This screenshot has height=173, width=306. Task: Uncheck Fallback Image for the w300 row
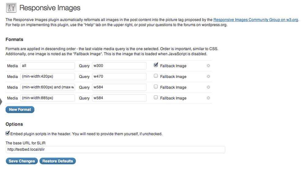pyautogui.click(x=156, y=65)
